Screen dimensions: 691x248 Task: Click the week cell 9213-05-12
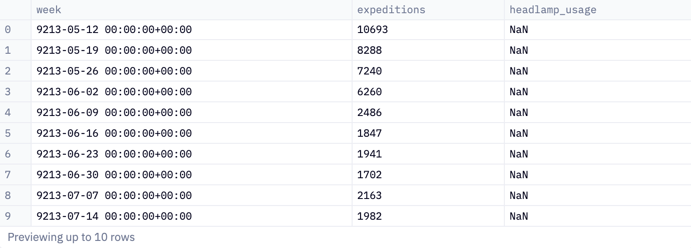coord(114,30)
